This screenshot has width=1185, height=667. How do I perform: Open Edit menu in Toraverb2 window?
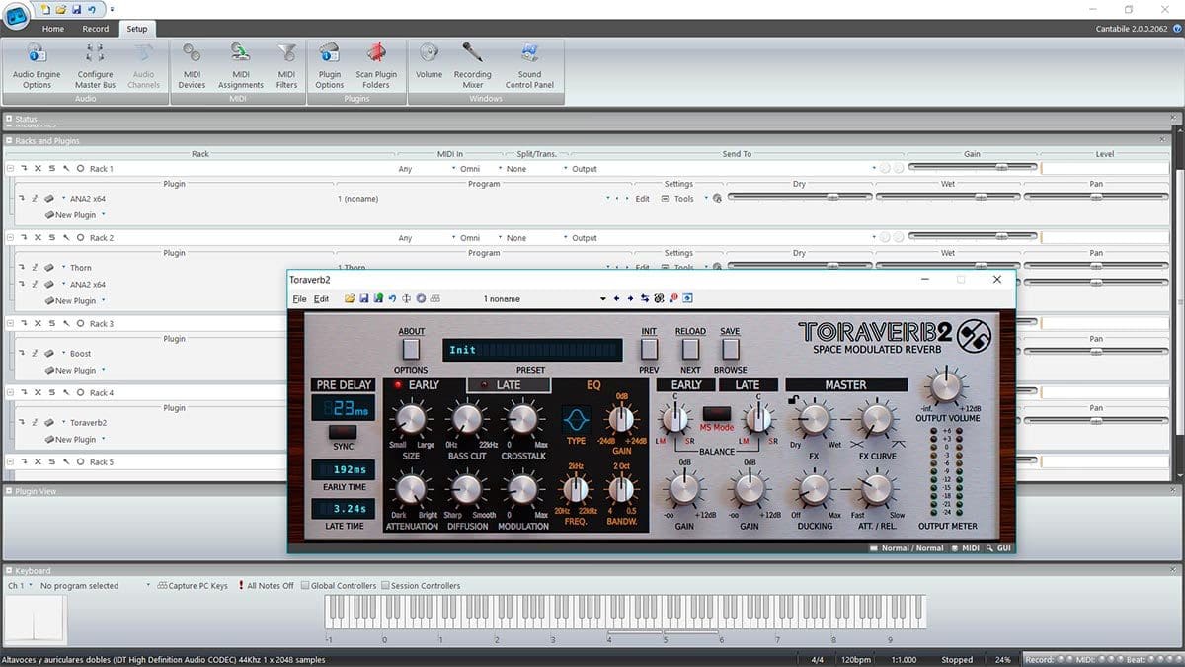coord(321,299)
